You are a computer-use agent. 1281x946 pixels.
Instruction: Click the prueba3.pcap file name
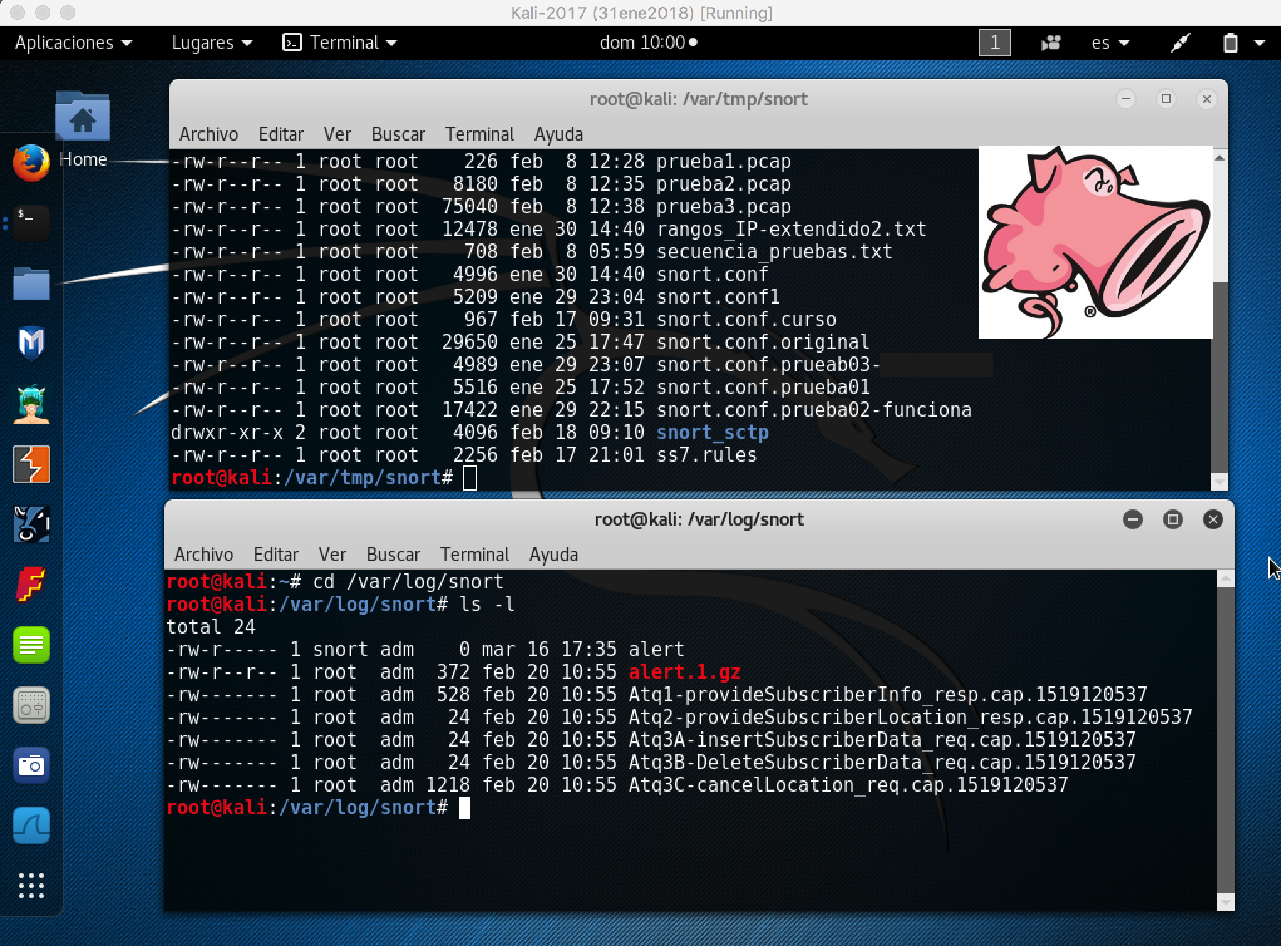coord(724,207)
